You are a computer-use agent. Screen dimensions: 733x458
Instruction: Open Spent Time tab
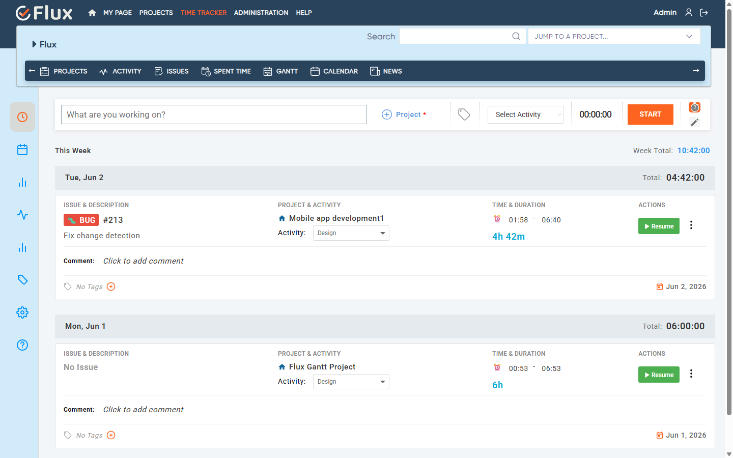point(226,71)
